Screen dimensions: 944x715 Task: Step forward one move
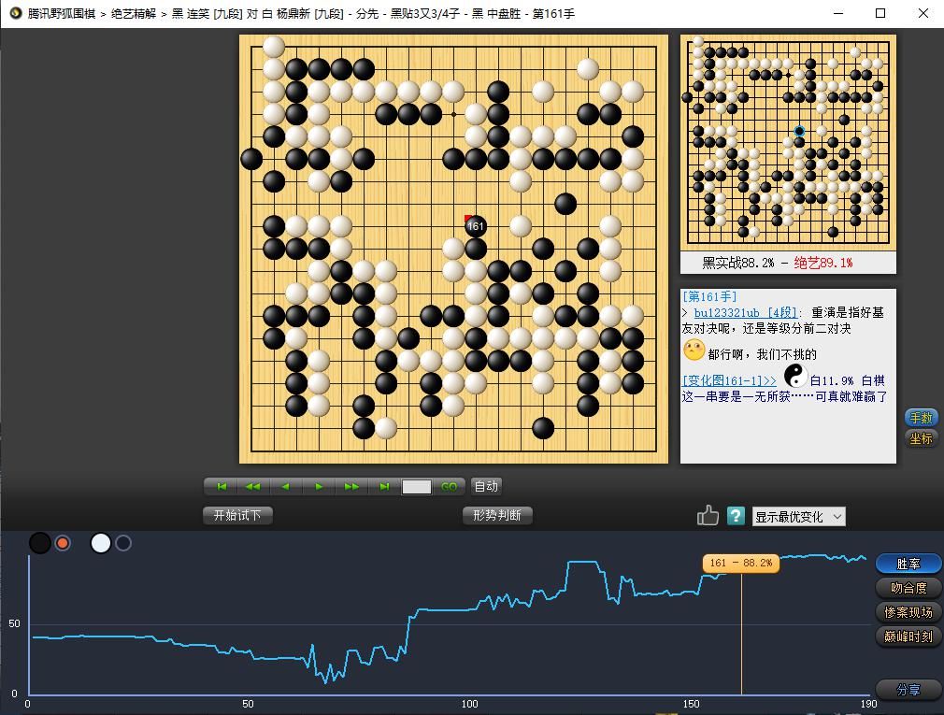[319, 486]
